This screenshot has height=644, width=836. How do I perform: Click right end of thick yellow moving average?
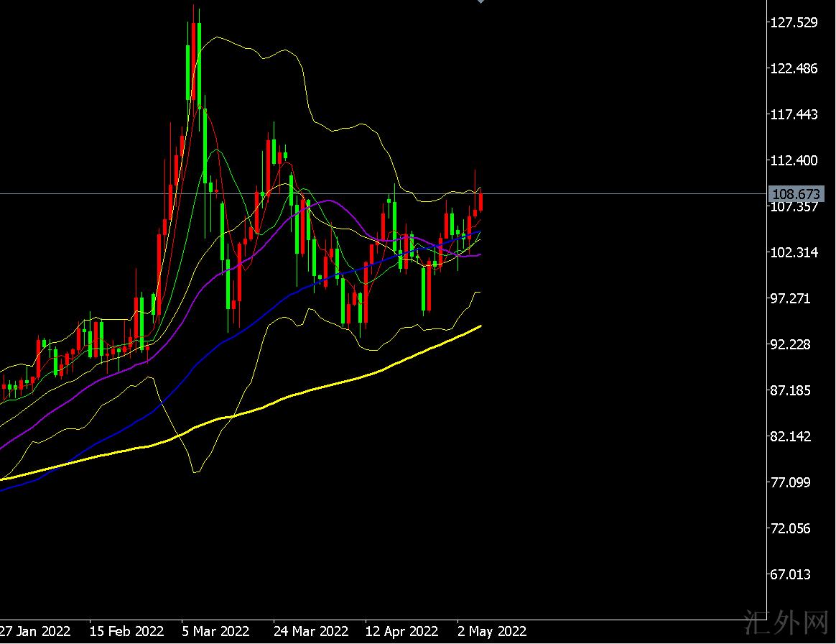pyautogui.click(x=480, y=326)
